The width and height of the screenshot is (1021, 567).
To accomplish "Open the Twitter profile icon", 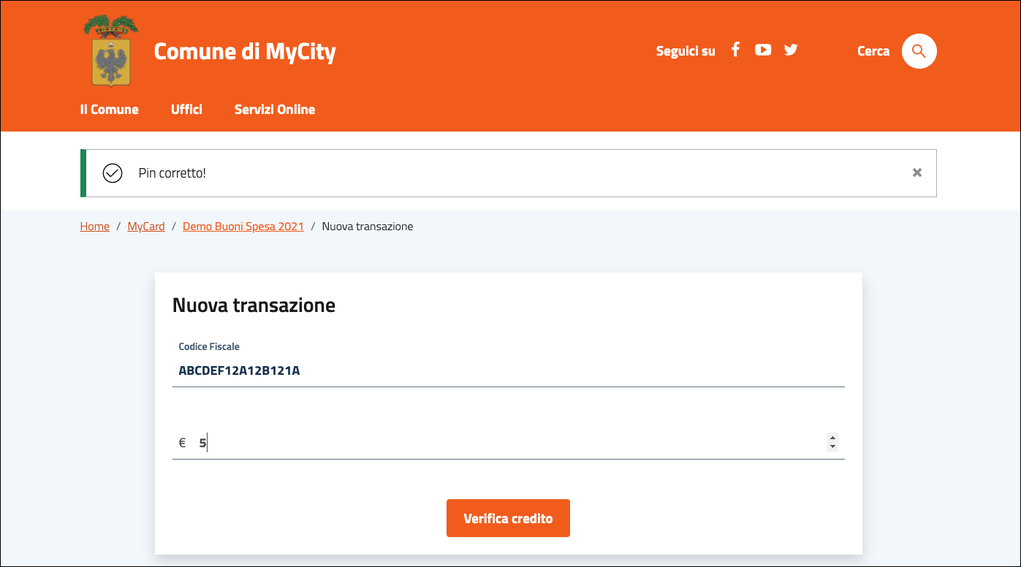I will click(x=791, y=50).
